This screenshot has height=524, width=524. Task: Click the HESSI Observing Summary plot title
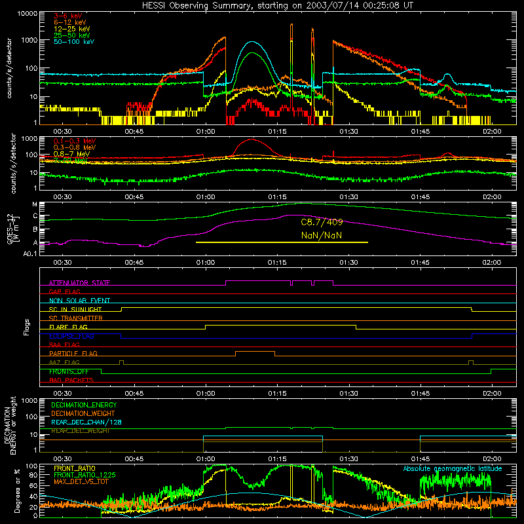click(x=277, y=5)
